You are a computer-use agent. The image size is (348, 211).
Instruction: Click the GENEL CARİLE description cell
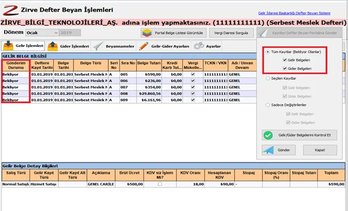(x=101, y=184)
